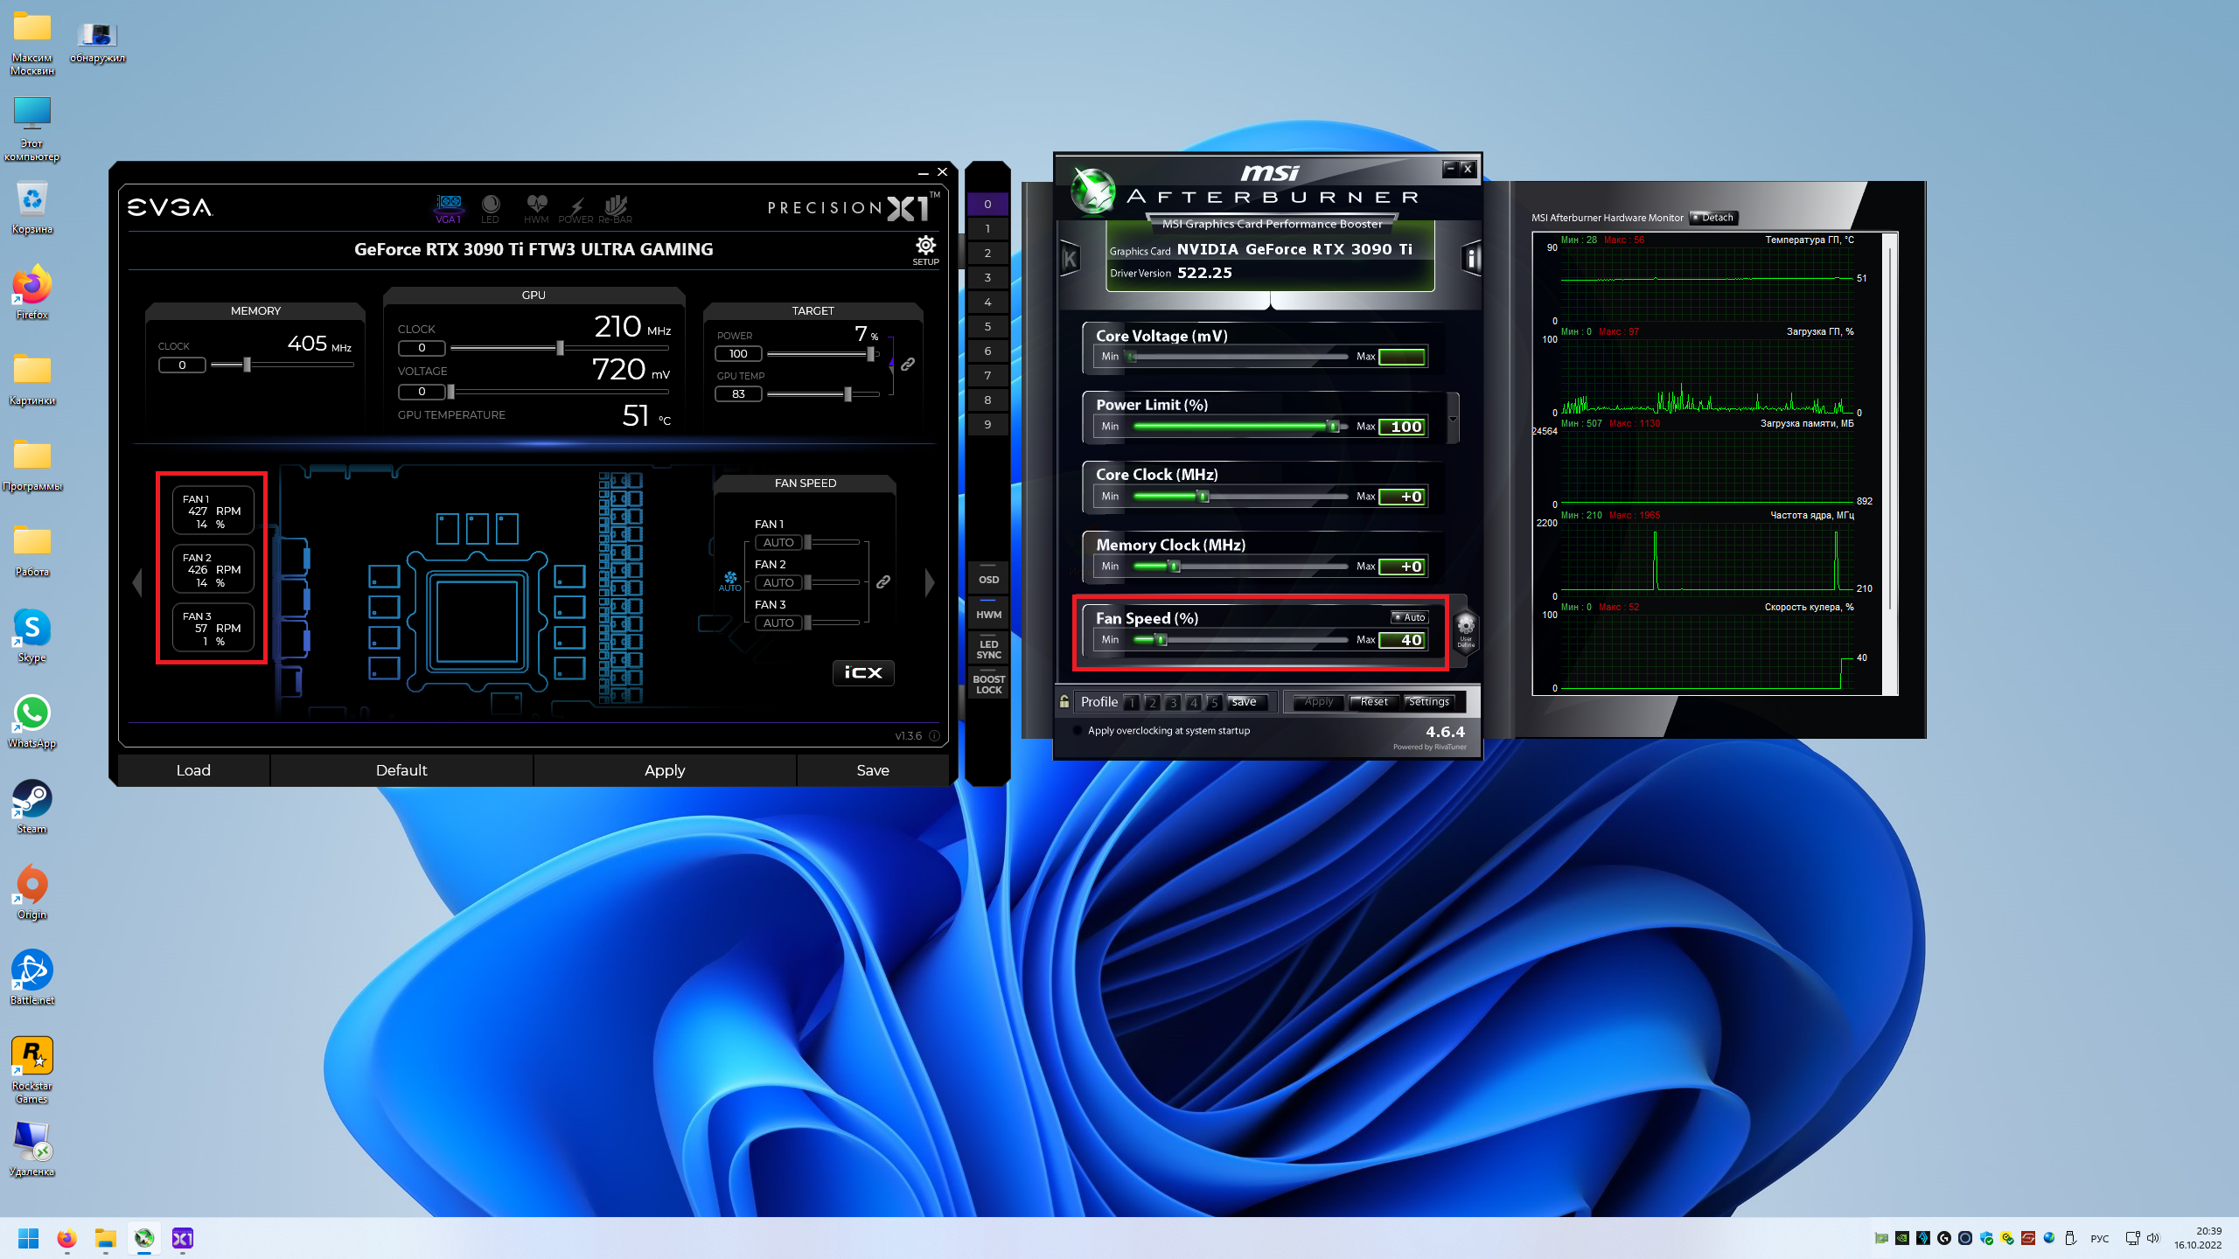Image resolution: width=2239 pixels, height=1259 pixels.
Task: Click Reset button in Afterburner
Action: [1373, 702]
